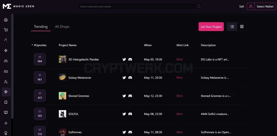Viewport: 277px width, 136px height.
Task: Upvote SolFennex with 133 votes
Action: pyautogui.click(x=40, y=131)
